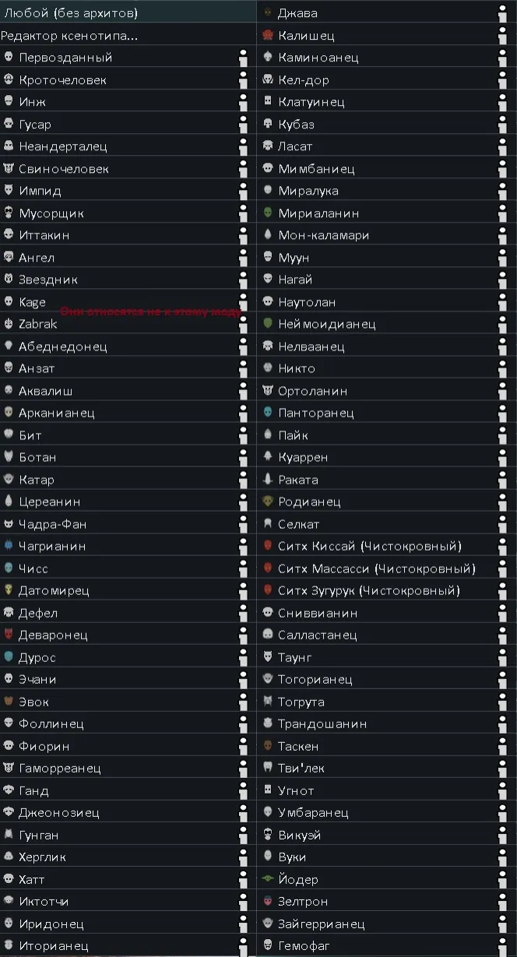Select Мон-каламари from the list
517x957 pixels.
click(x=323, y=235)
